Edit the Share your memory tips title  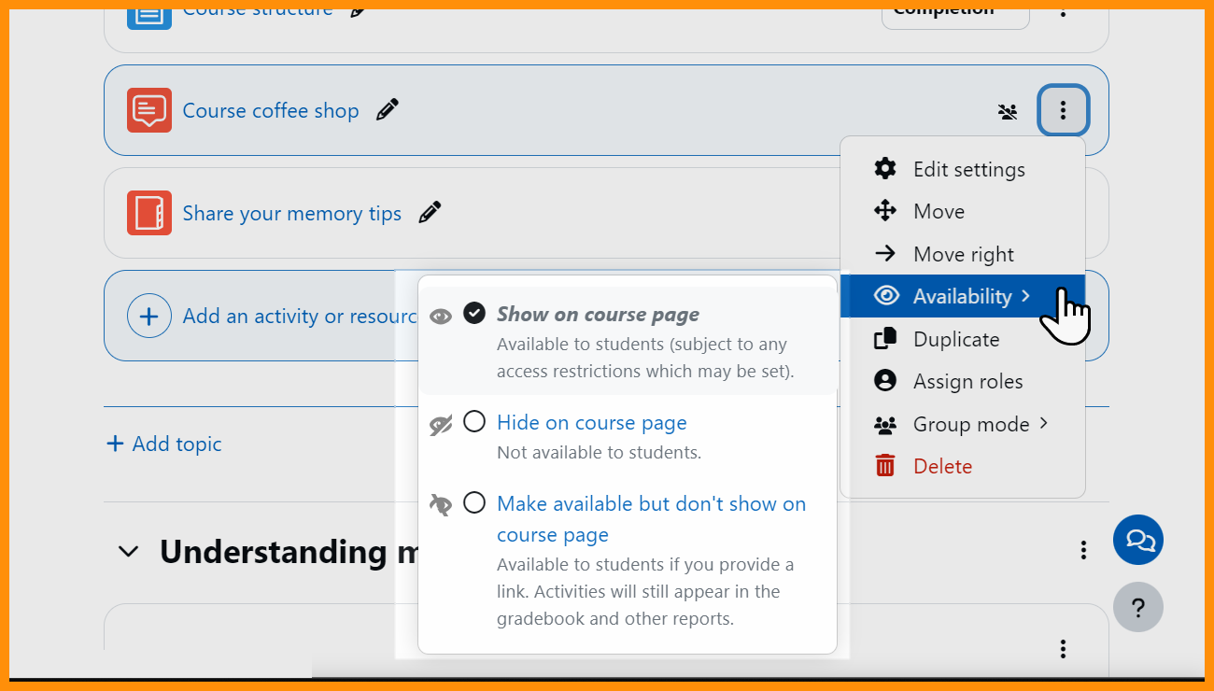click(430, 213)
